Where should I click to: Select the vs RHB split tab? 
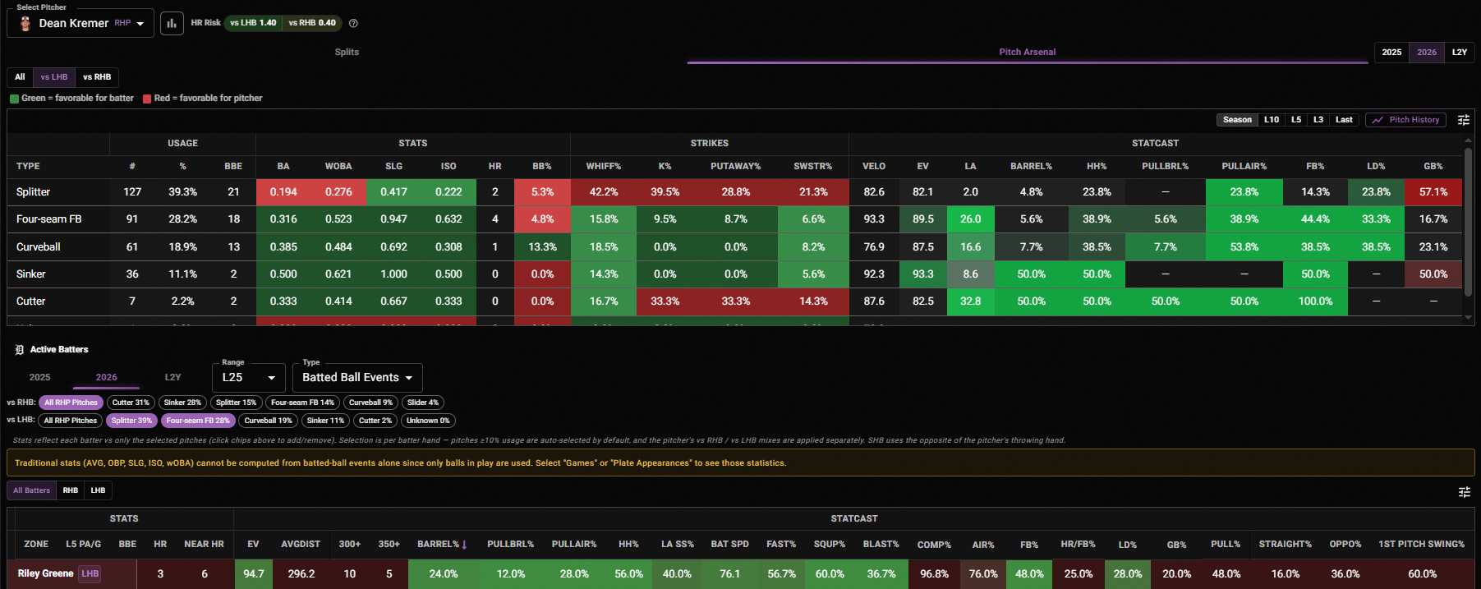pyautogui.click(x=97, y=77)
